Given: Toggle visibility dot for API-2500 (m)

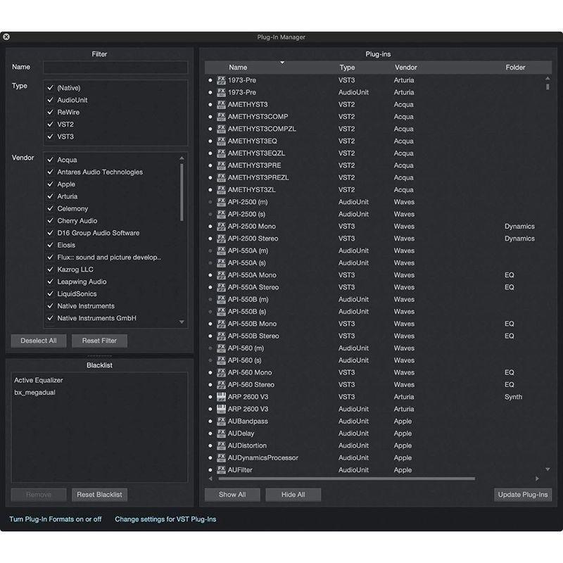Looking at the screenshot, I should pyautogui.click(x=210, y=202).
